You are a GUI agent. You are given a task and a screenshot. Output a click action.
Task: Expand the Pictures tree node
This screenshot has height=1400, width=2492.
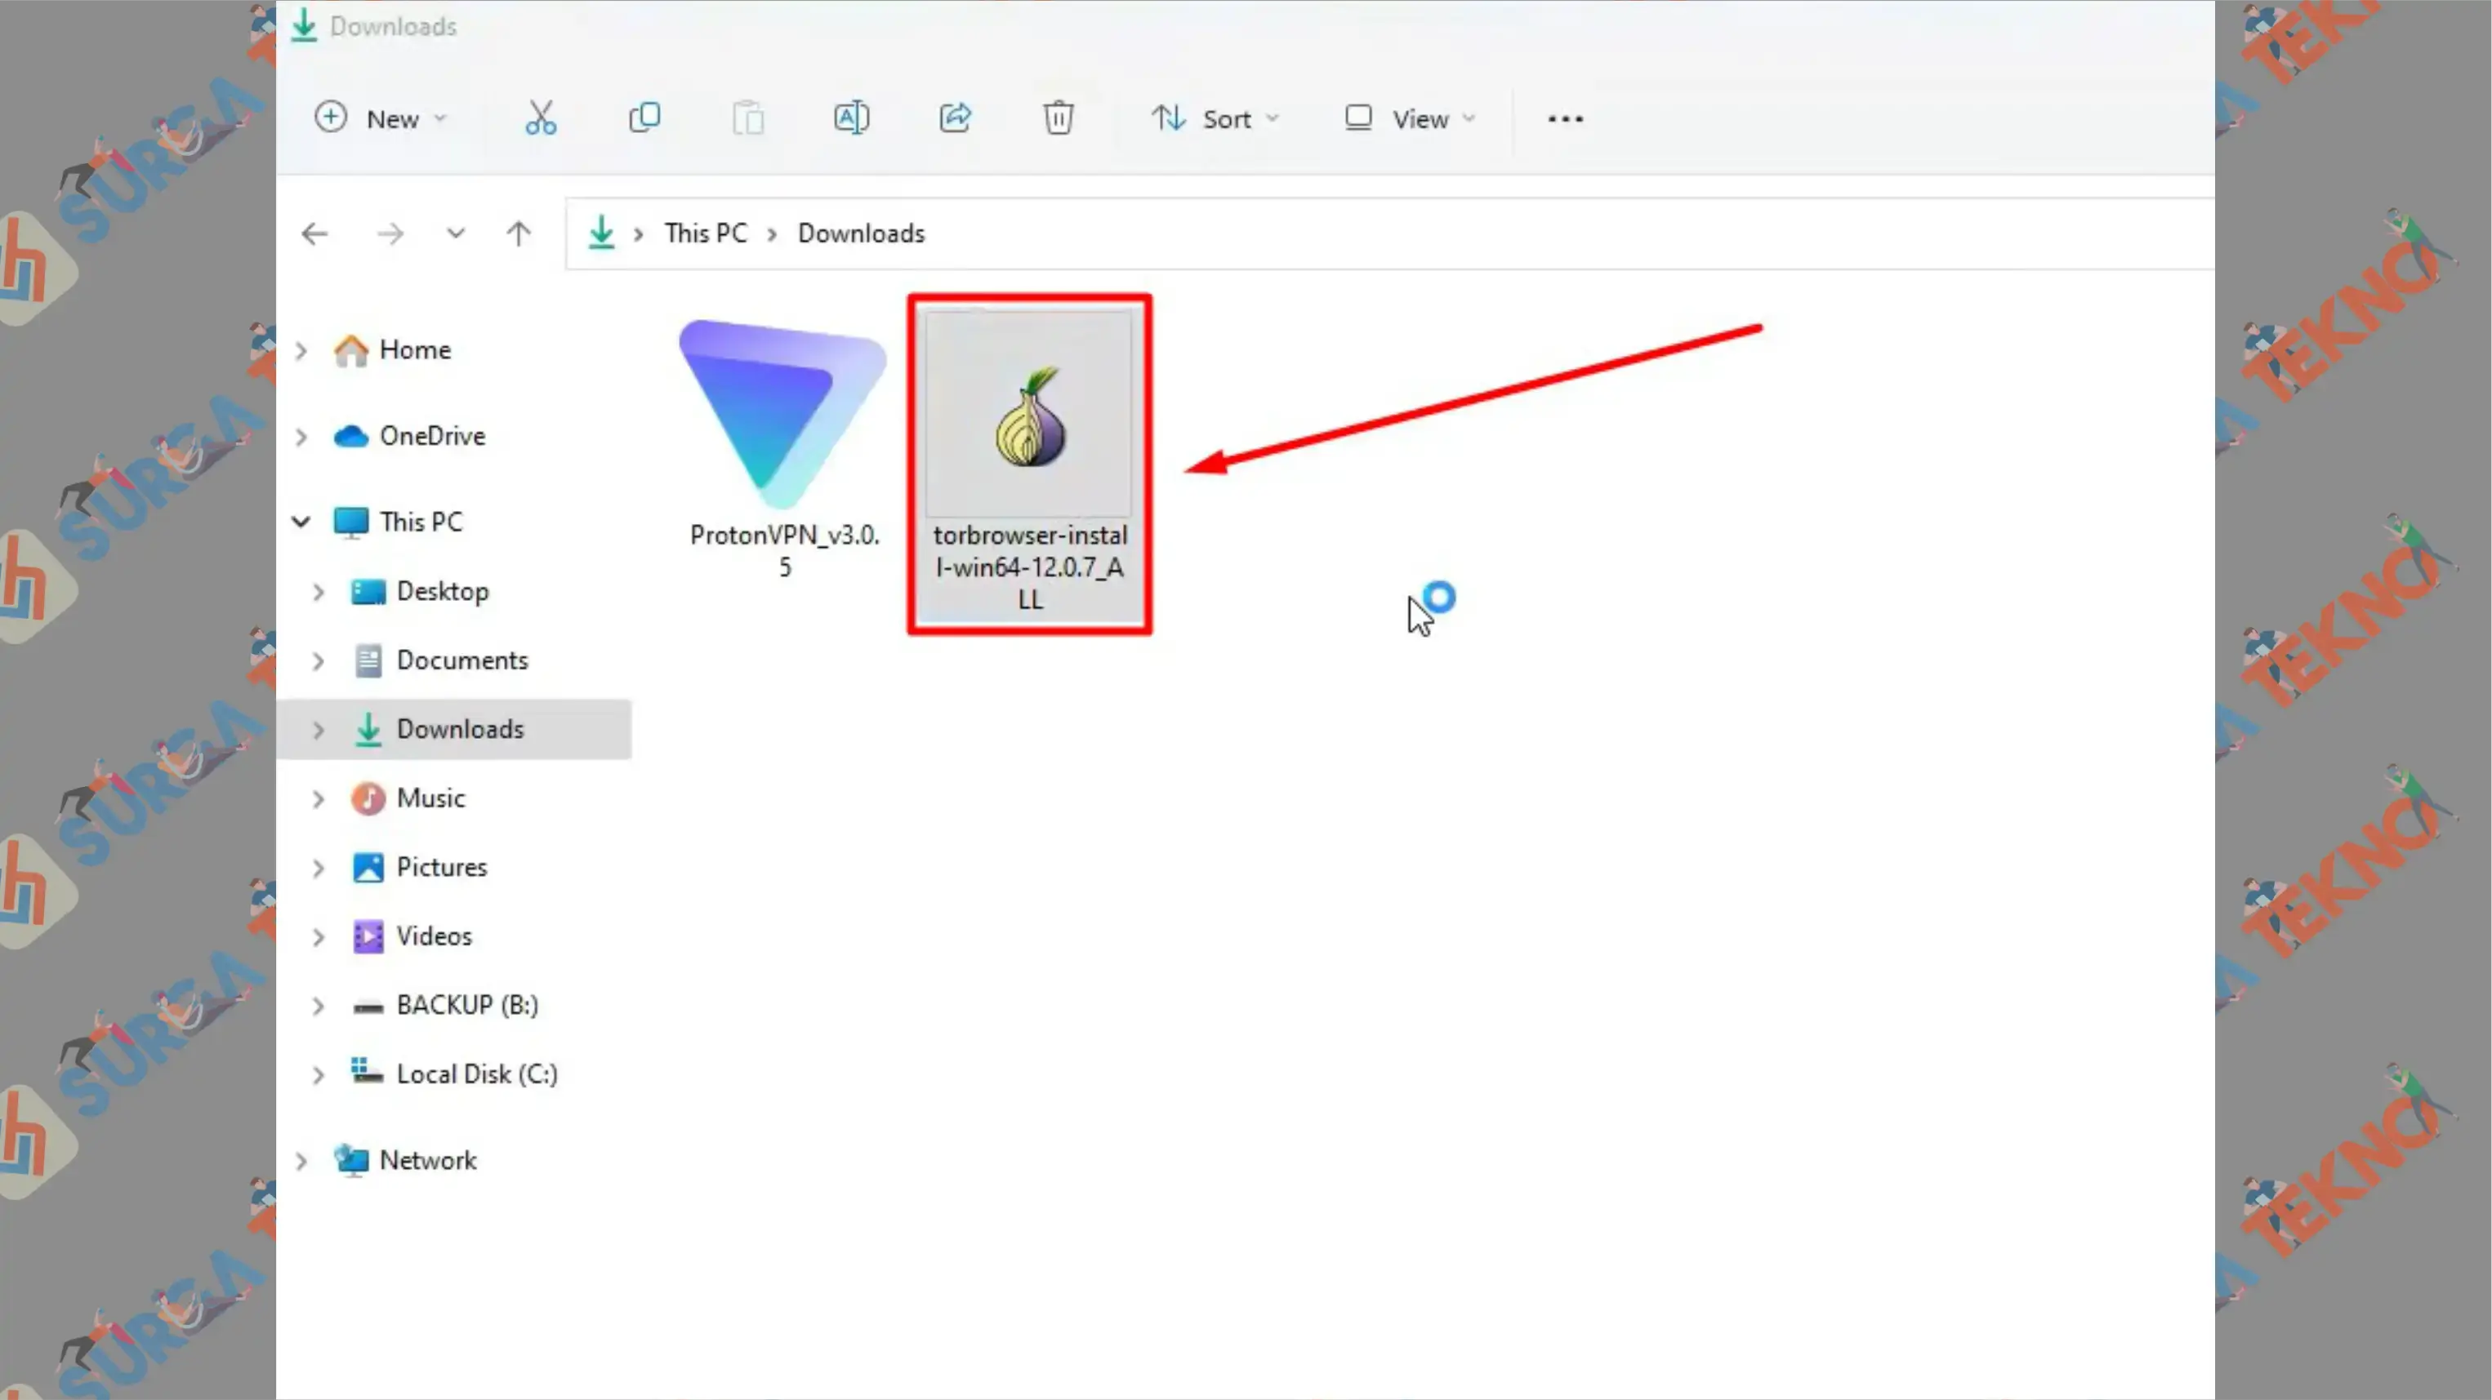319,869
